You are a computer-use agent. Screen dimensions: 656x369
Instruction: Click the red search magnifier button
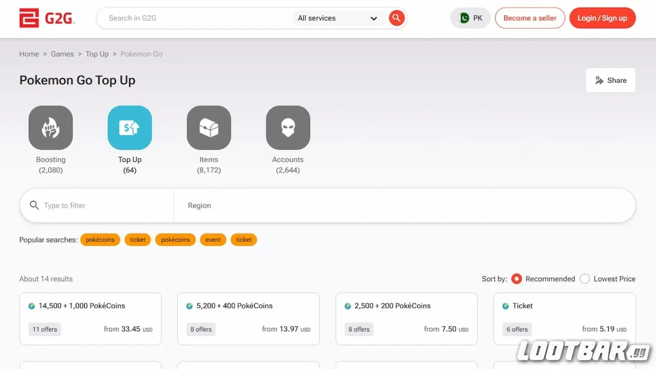396,18
